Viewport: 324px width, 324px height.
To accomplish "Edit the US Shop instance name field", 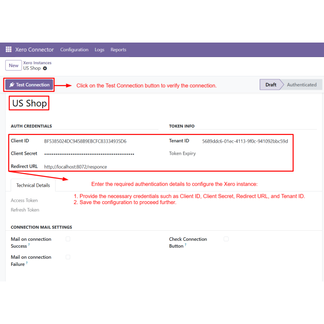I will [x=29, y=103].
